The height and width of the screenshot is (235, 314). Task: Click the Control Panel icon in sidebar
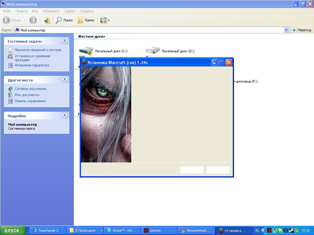10,101
